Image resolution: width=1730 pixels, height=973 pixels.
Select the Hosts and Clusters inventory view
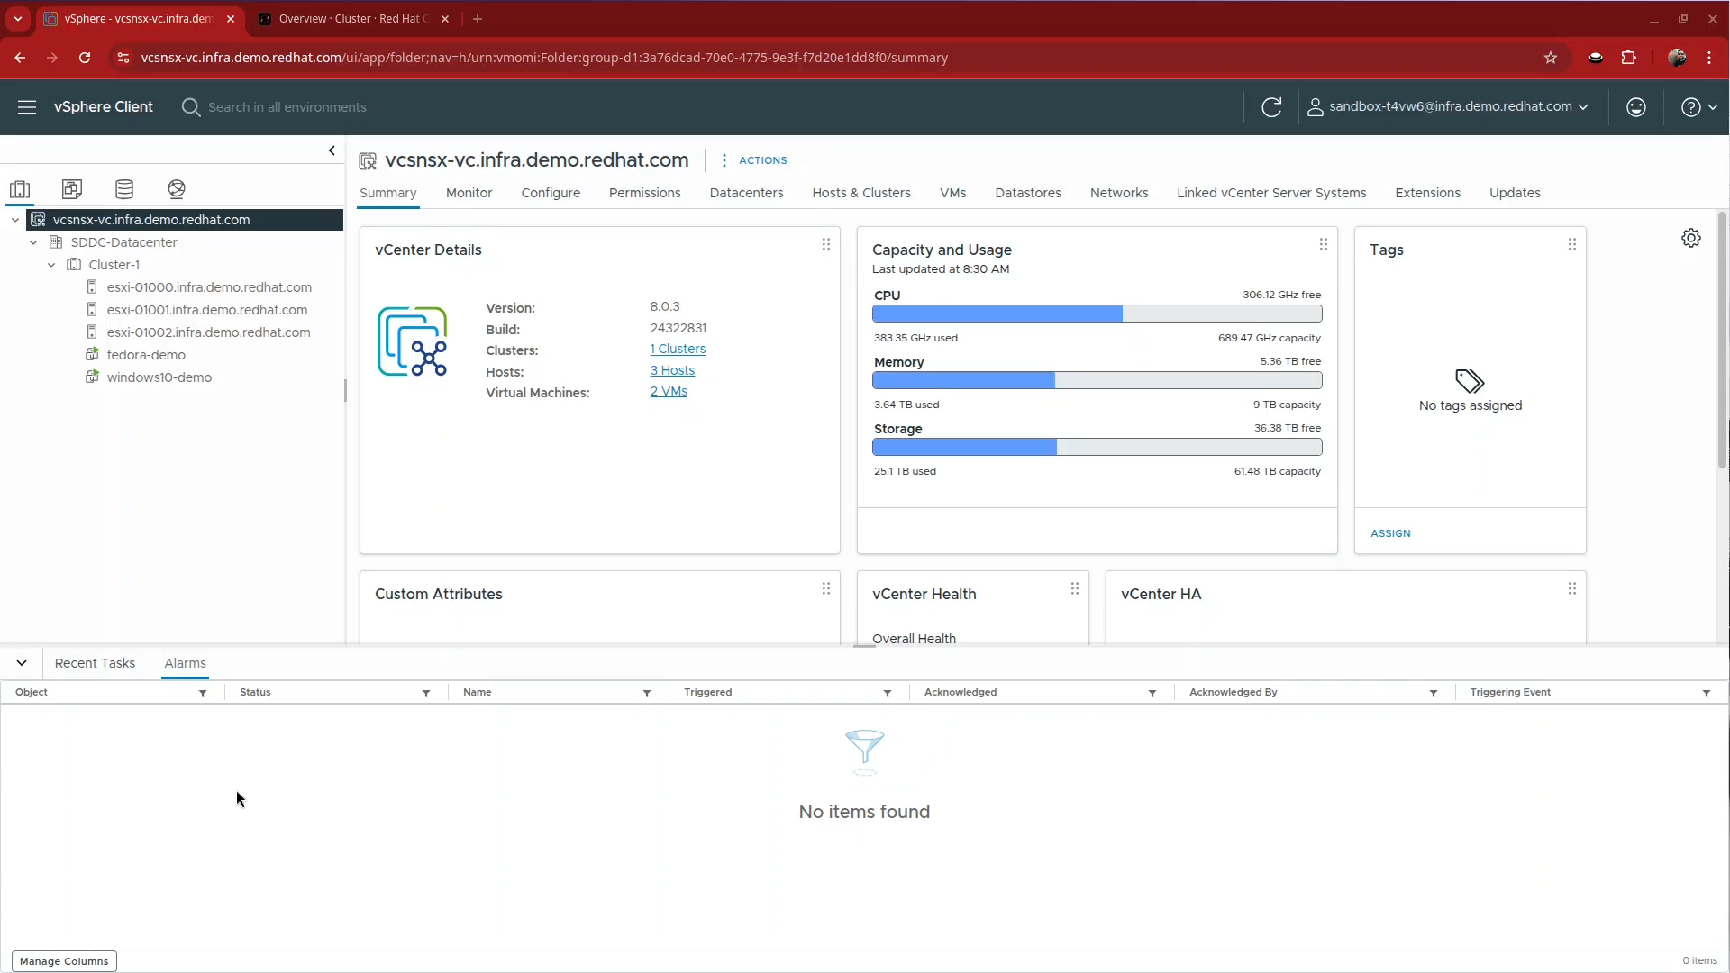(x=19, y=189)
